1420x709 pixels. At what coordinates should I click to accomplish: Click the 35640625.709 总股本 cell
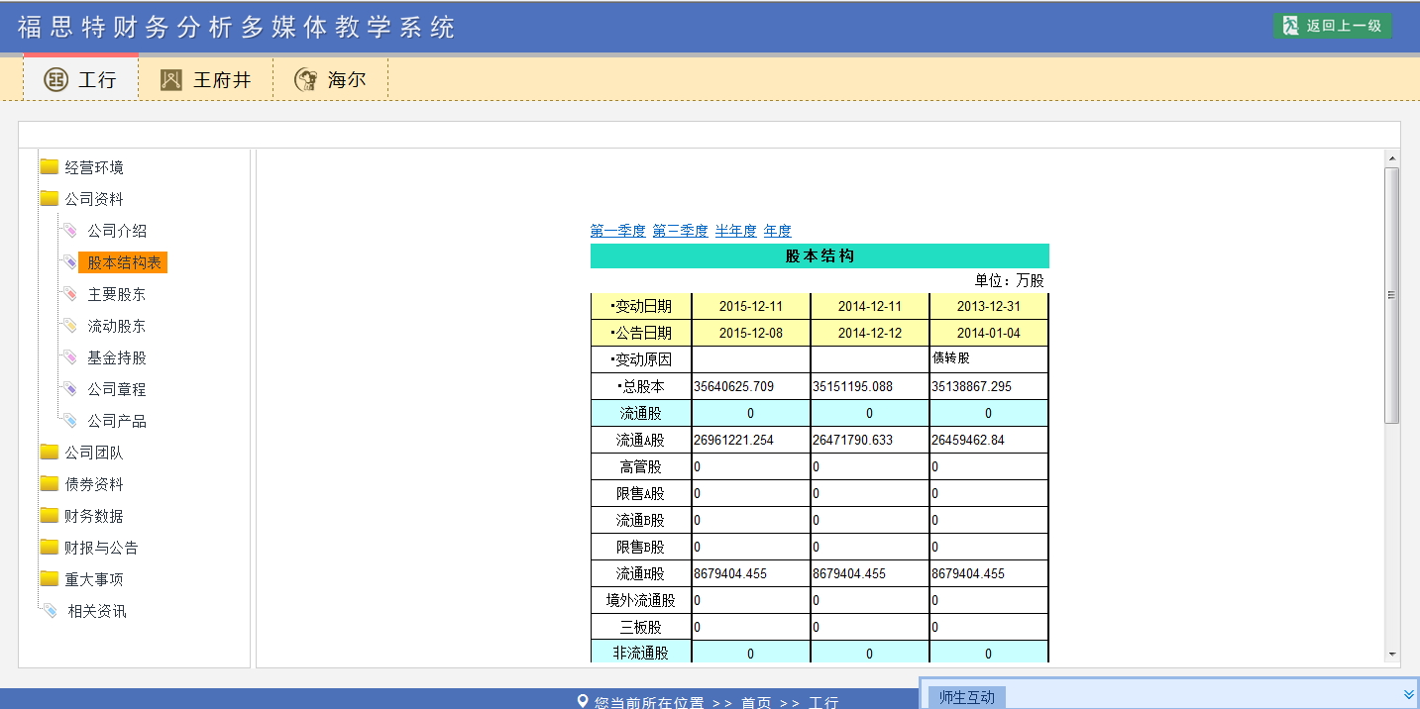751,386
